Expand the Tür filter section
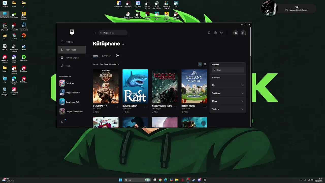Image resolution: width=325 pixels, height=183 pixels. pyautogui.click(x=227, y=85)
